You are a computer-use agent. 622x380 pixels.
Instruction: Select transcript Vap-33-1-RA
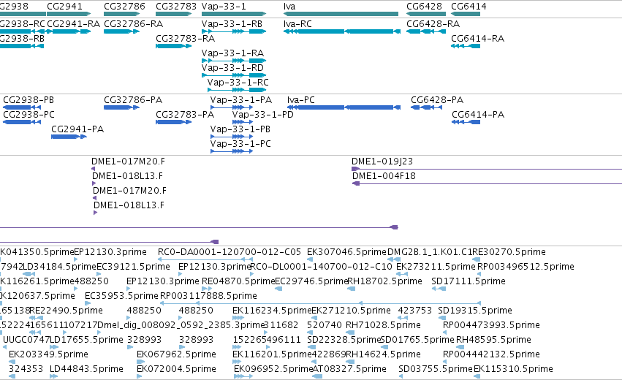point(233,53)
